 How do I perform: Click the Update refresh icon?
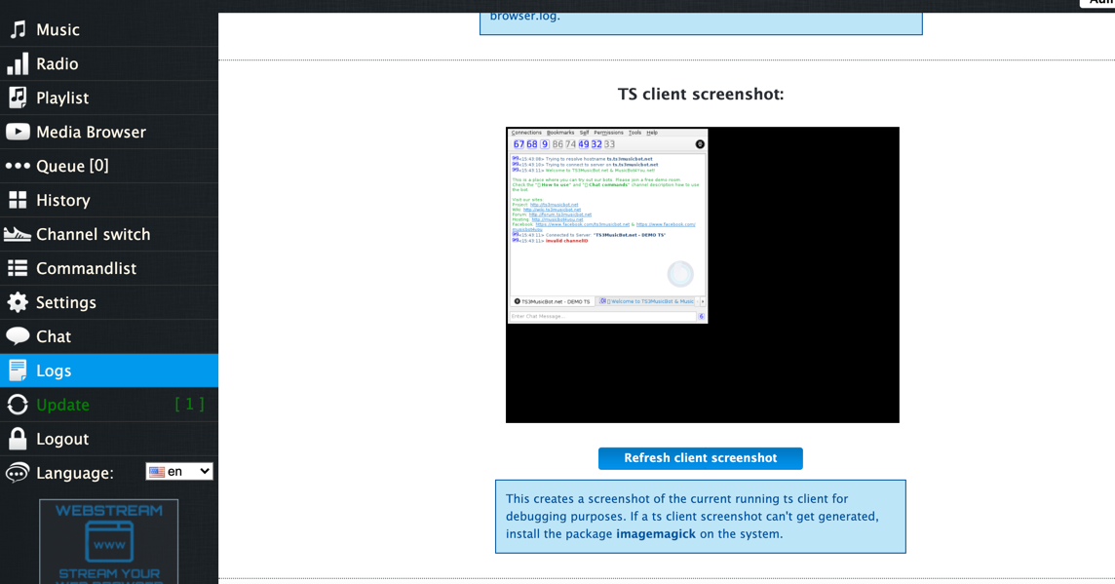pyautogui.click(x=16, y=404)
